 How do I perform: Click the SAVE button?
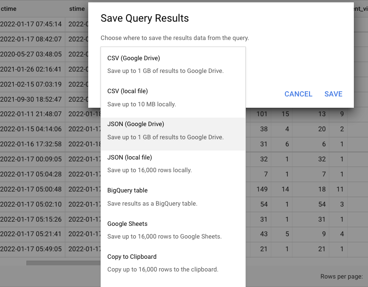pos(333,94)
